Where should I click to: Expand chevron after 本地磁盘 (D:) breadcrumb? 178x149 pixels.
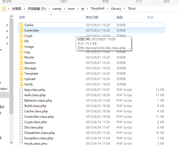(49, 9)
